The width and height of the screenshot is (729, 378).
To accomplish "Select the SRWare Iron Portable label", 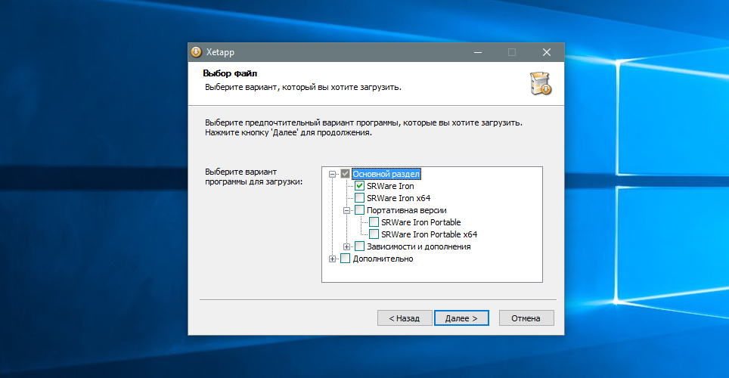I will pyautogui.click(x=420, y=222).
